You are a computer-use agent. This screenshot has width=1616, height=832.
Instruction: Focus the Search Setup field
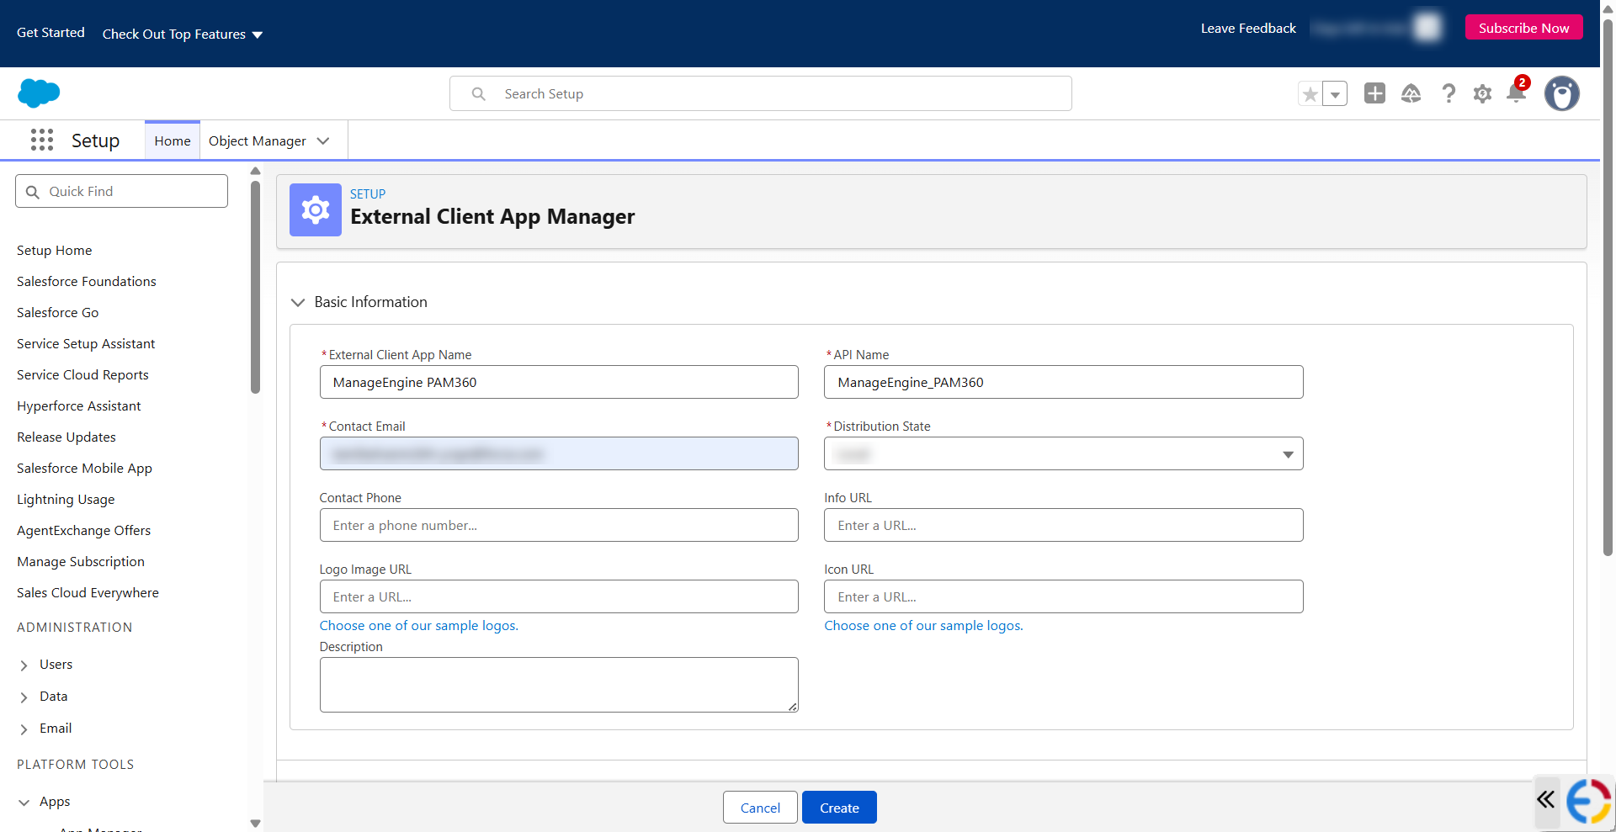761,93
